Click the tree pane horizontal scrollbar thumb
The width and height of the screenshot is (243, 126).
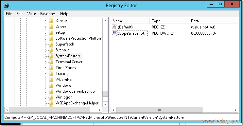pyautogui.click(x=50, y=110)
